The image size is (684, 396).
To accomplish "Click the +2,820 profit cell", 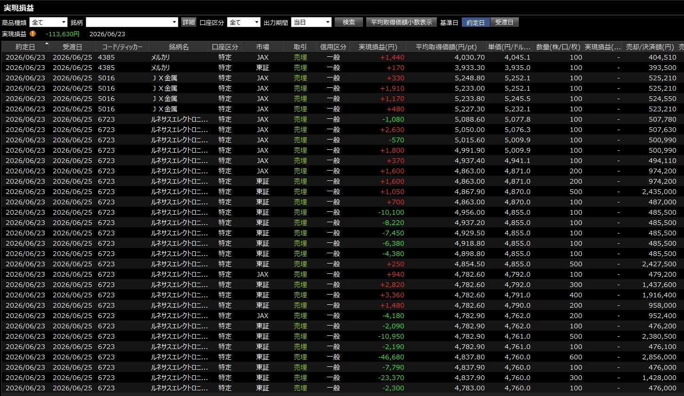I will 392,285.
